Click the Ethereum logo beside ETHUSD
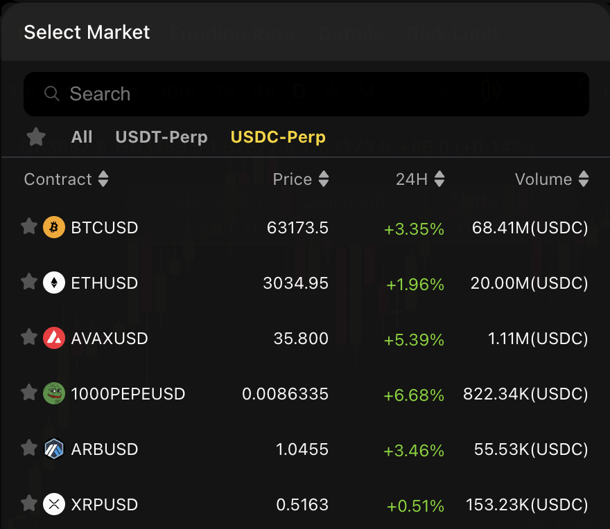This screenshot has width=610, height=529. 53,283
